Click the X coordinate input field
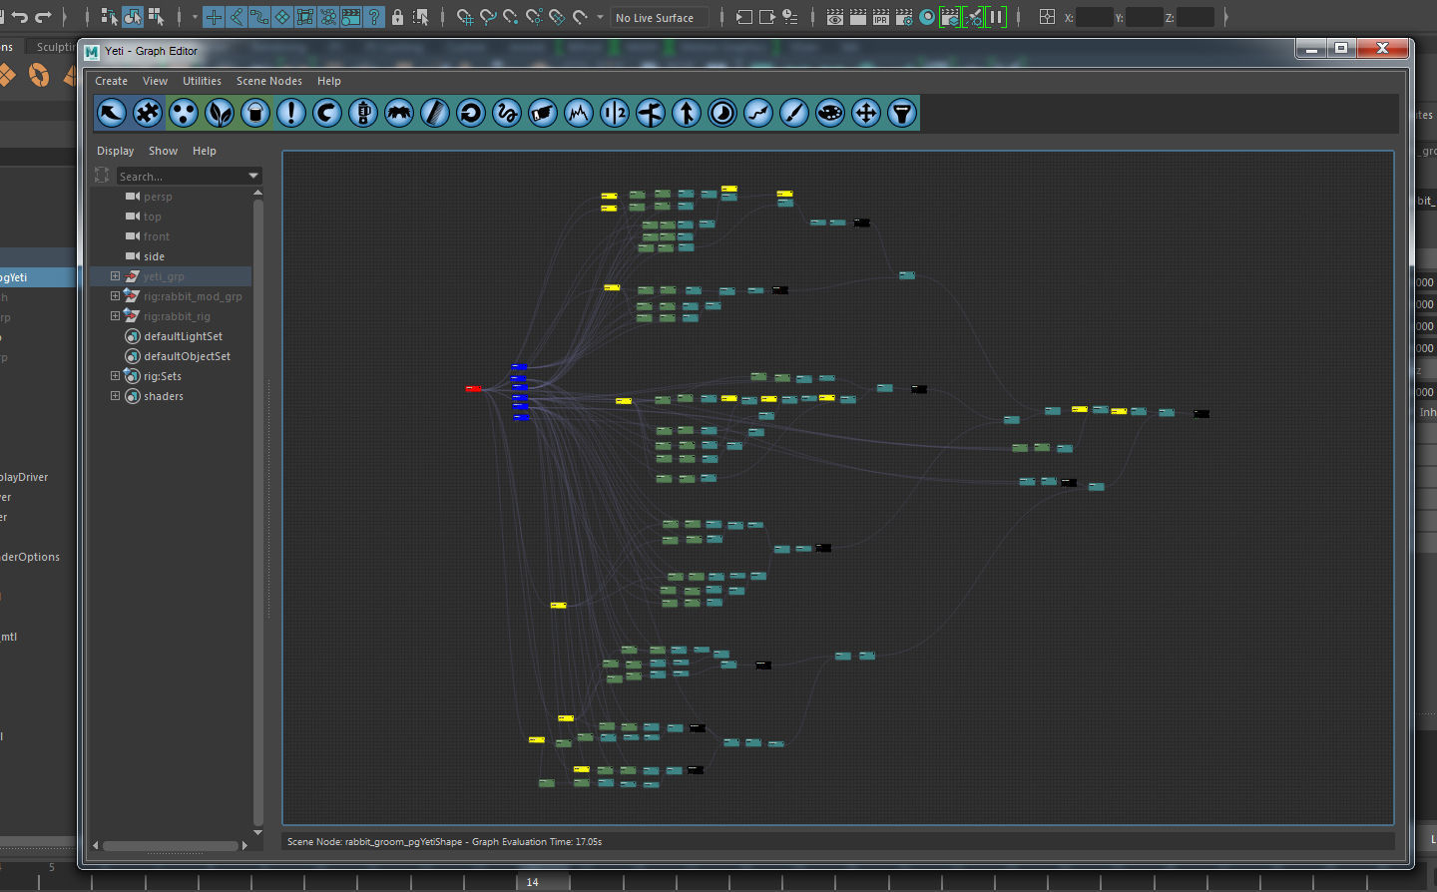 pyautogui.click(x=1094, y=17)
